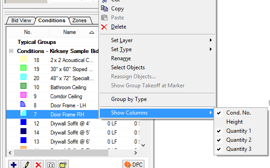Click the red X delete icon in bottom toolbar
Screen dimensions: 270x168
[x=38, y=164]
